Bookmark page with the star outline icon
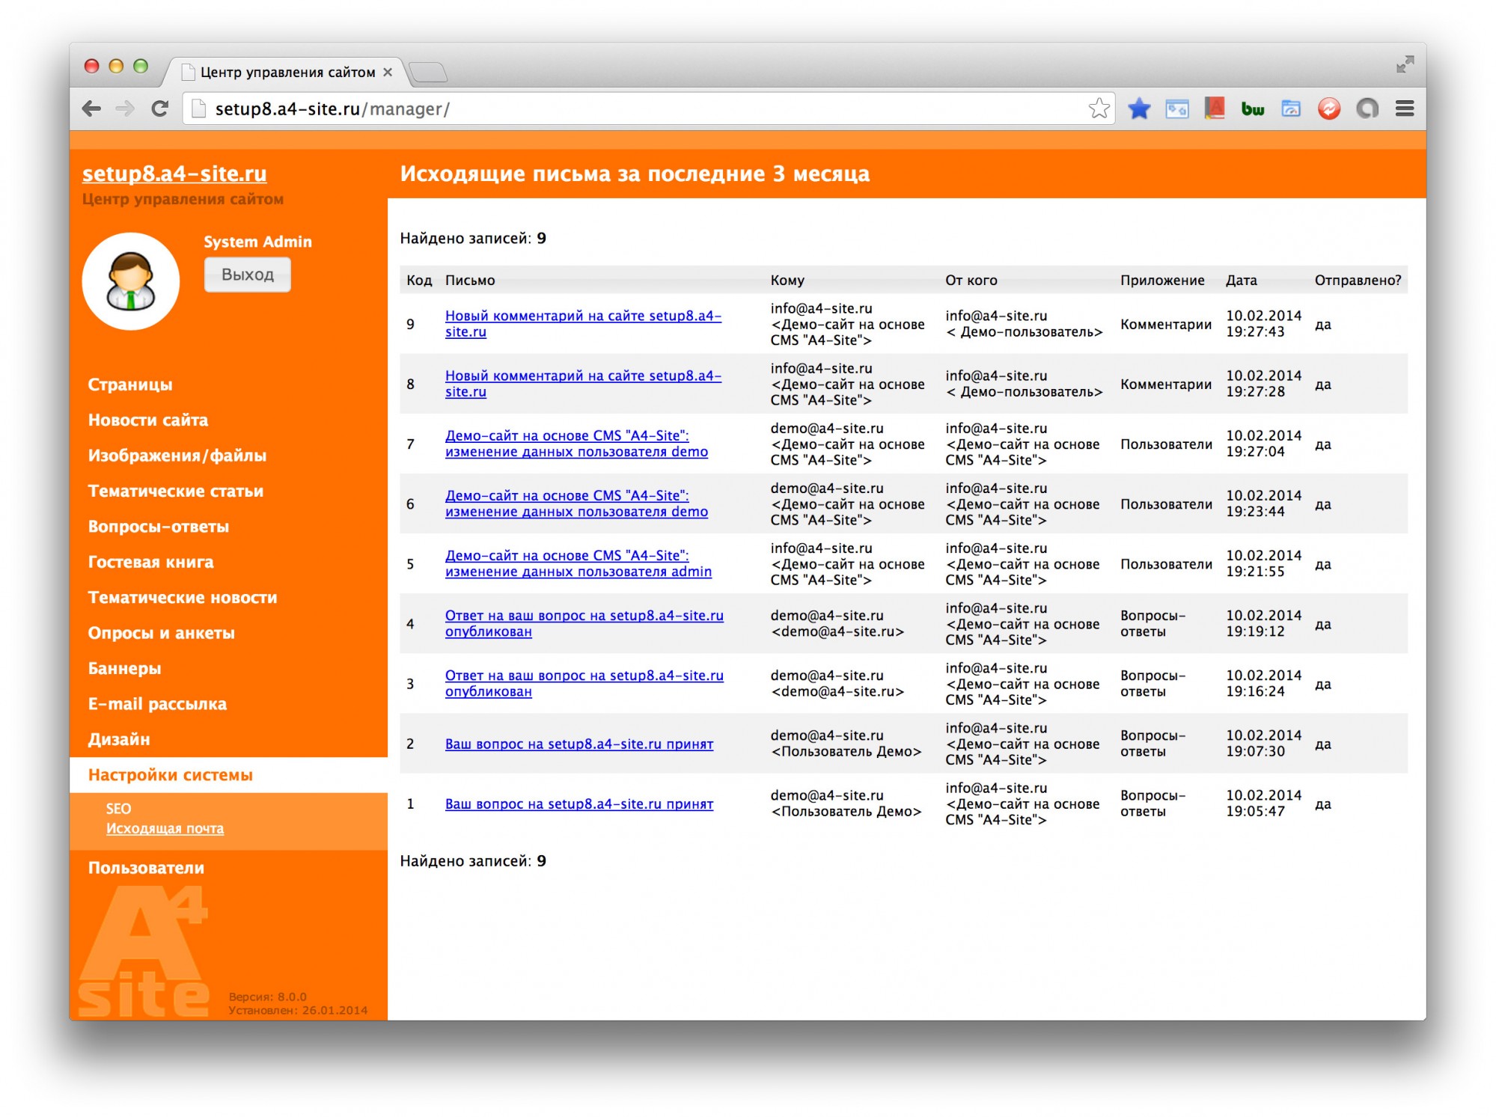The image size is (1496, 1117). click(x=1098, y=109)
